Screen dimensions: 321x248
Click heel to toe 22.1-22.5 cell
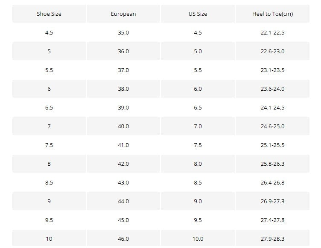[x=272, y=33]
